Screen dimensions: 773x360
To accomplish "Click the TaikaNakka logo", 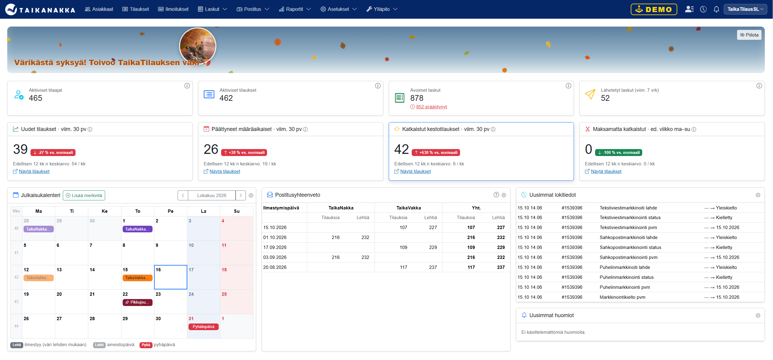I will 40,9.
